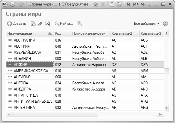Click alpha-2 code cell DZ
The height and width of the screenshot is (123, 175).
point(125,65)
